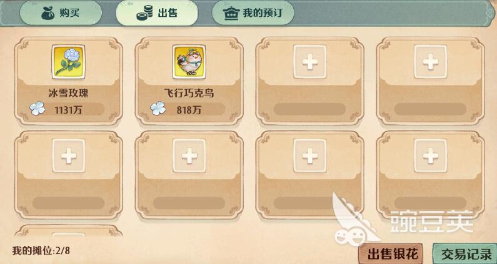The image size is (497, 264).
Task: Click the 1131万 price of 冰雪玫瑰
Action: tap(69, 110)
